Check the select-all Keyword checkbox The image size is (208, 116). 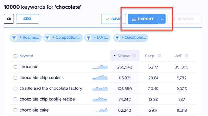pyautogui.click(x=16, y=56)
